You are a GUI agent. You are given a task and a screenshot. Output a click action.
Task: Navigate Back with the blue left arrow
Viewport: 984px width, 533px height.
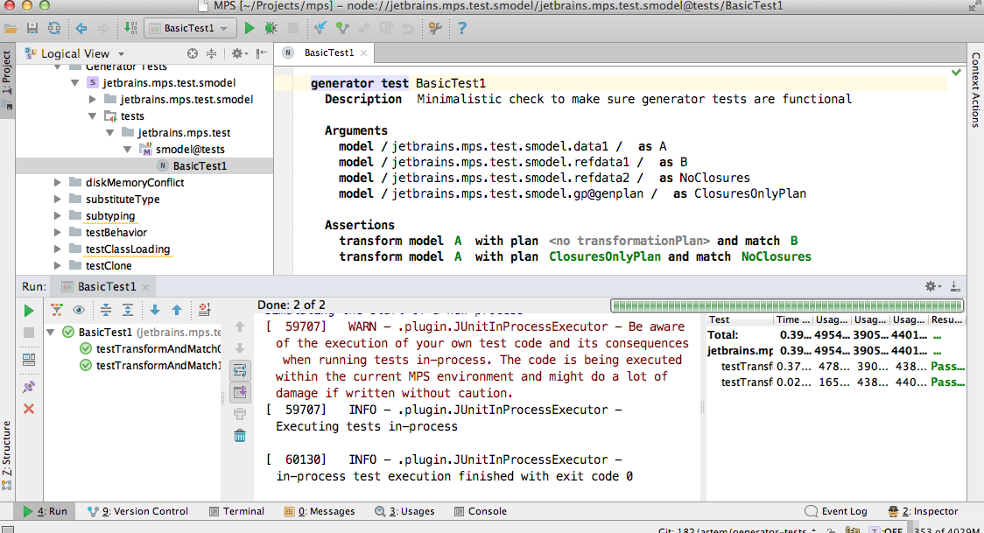click(81, 28)
